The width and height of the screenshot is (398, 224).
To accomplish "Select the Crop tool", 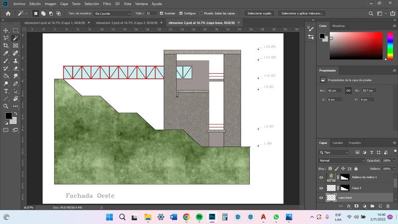I will 6,45.
